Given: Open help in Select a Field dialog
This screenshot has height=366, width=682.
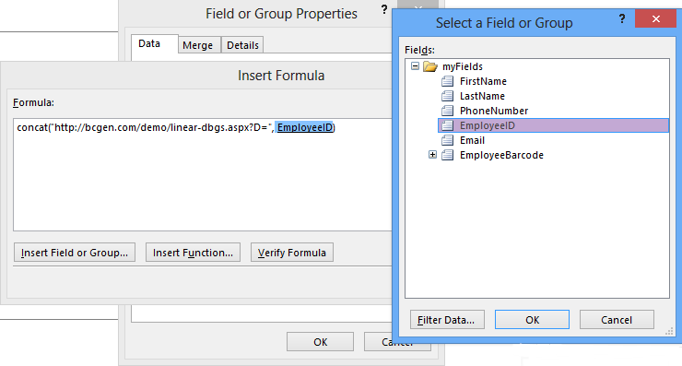Looking at the screenshot, I should [x=622, y=19].
